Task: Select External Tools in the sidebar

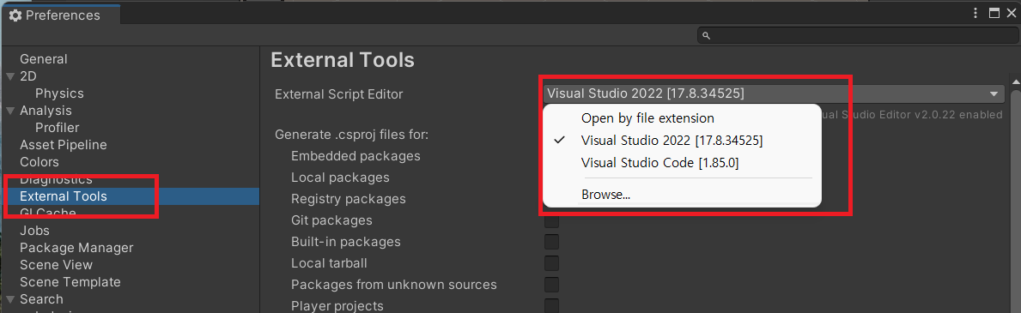Action: coord(64,196)
